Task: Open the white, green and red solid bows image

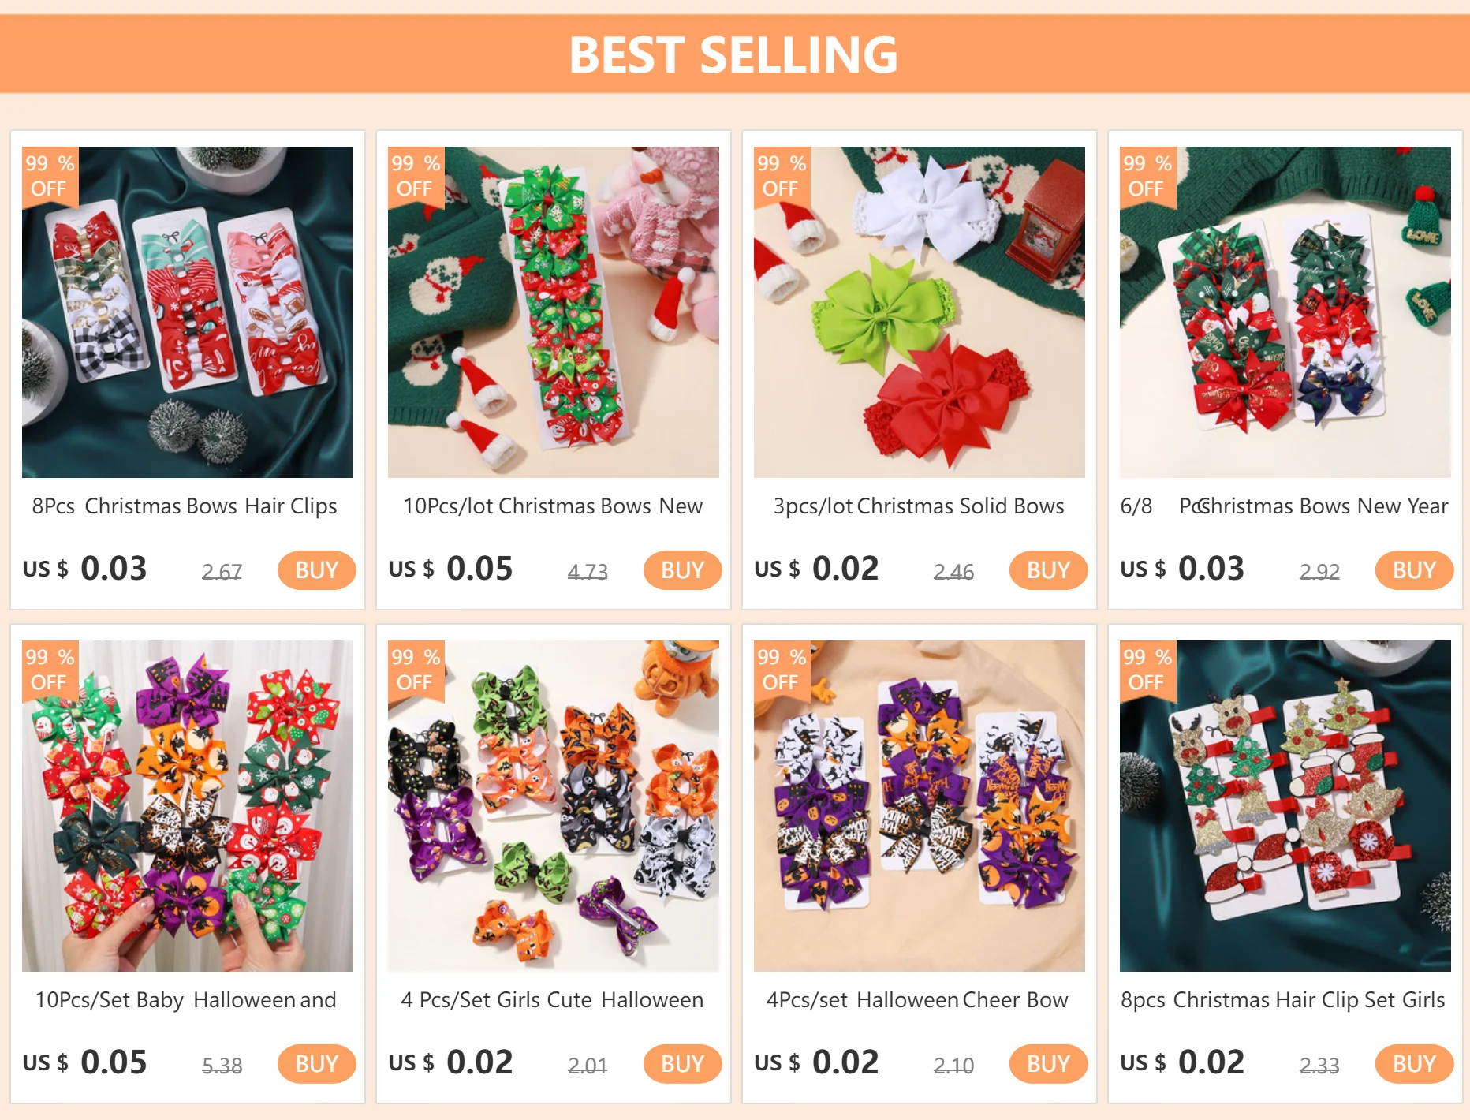Action: click(x=920, y=312)
